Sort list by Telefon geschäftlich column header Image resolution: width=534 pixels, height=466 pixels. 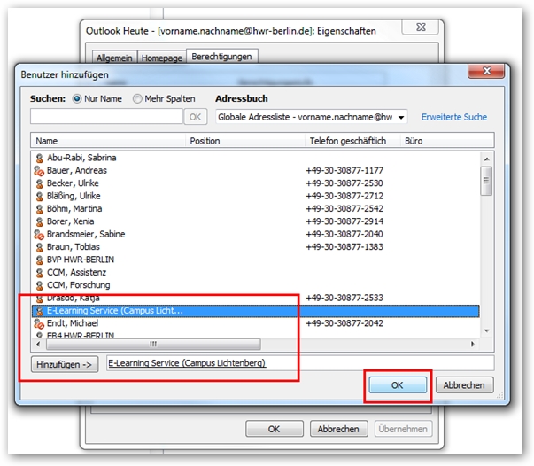click(x=352, y=141)
